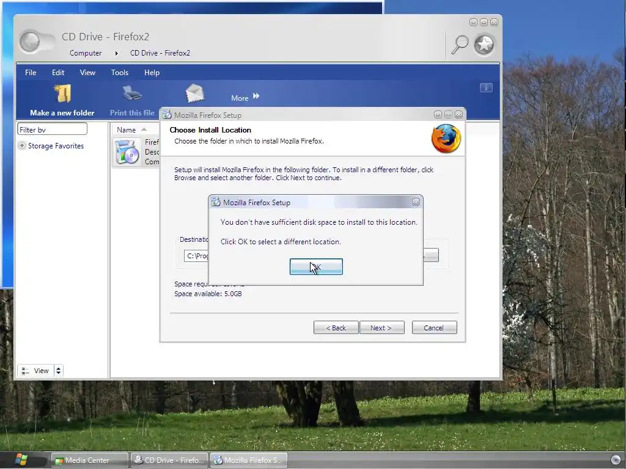Minimize the CD Drive explorer window
The height and width of the screenshot is (469, 626).
(x=473, y=23)
